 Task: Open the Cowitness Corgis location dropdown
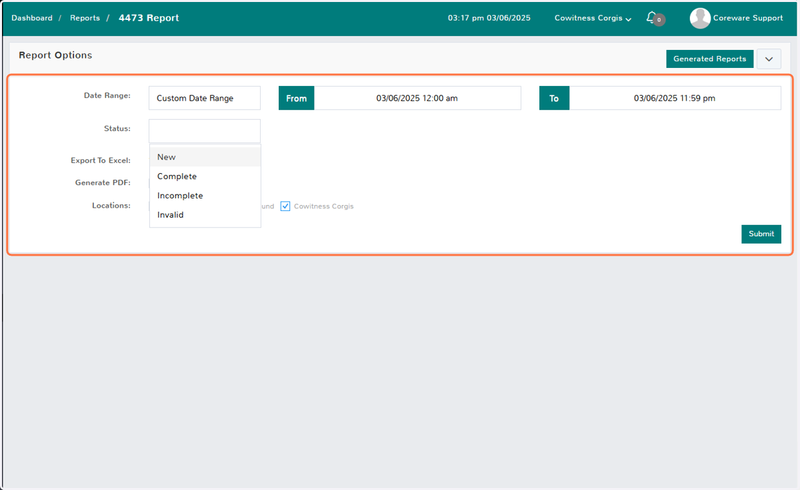[x=593, y=18]
